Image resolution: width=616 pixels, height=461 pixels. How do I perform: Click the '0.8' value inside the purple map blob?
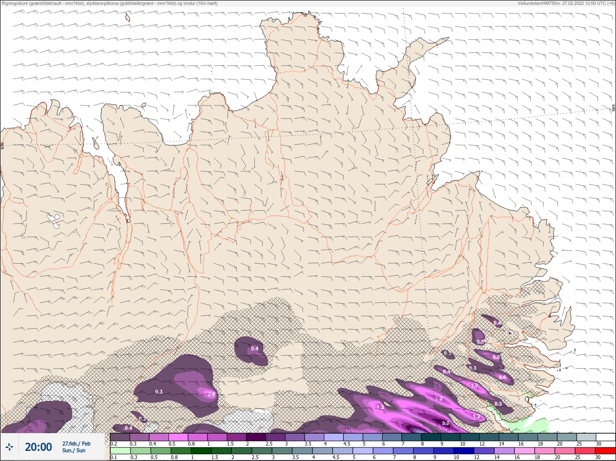tap(212, 395)
